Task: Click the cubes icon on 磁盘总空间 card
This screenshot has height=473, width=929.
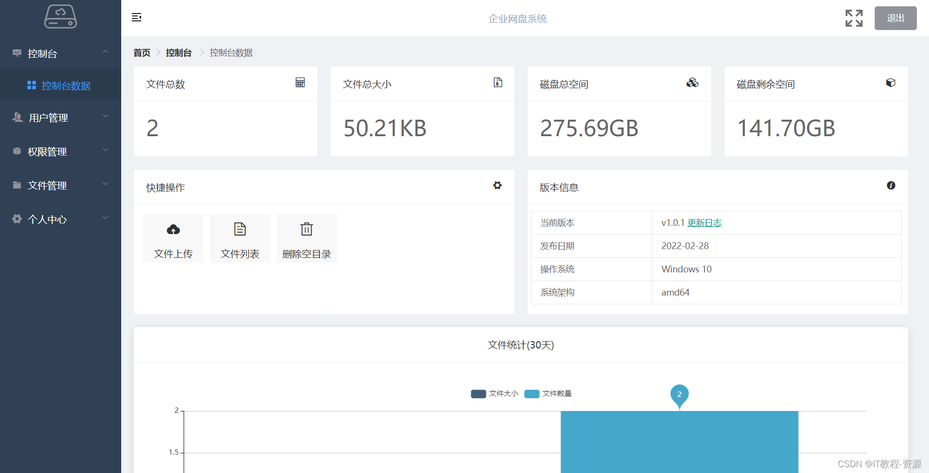Action: [692, 82]
